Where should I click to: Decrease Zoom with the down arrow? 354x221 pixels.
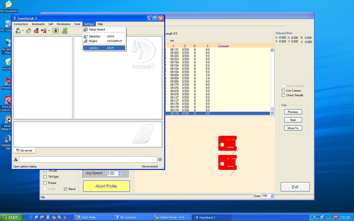coord(272,197)
